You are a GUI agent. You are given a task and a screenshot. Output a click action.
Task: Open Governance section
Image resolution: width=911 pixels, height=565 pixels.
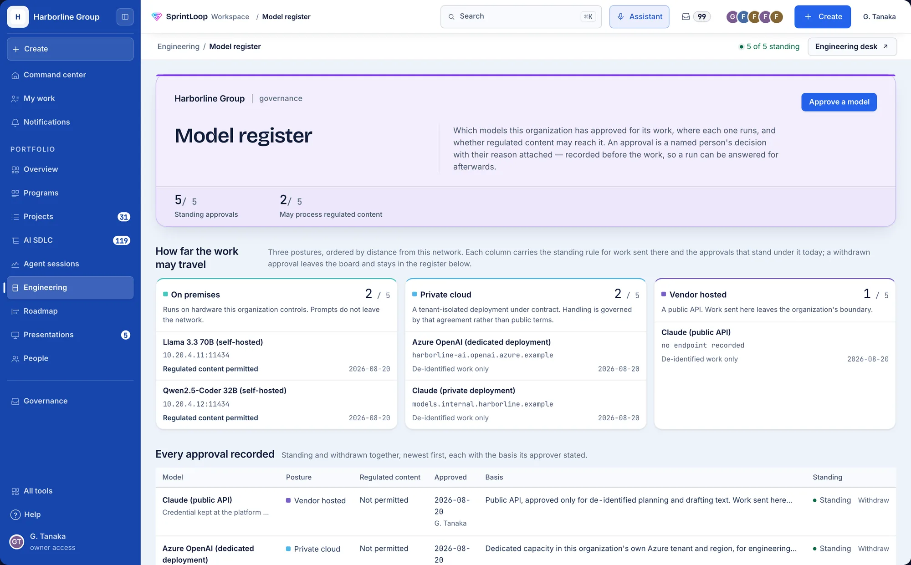[x=70, y=401]
